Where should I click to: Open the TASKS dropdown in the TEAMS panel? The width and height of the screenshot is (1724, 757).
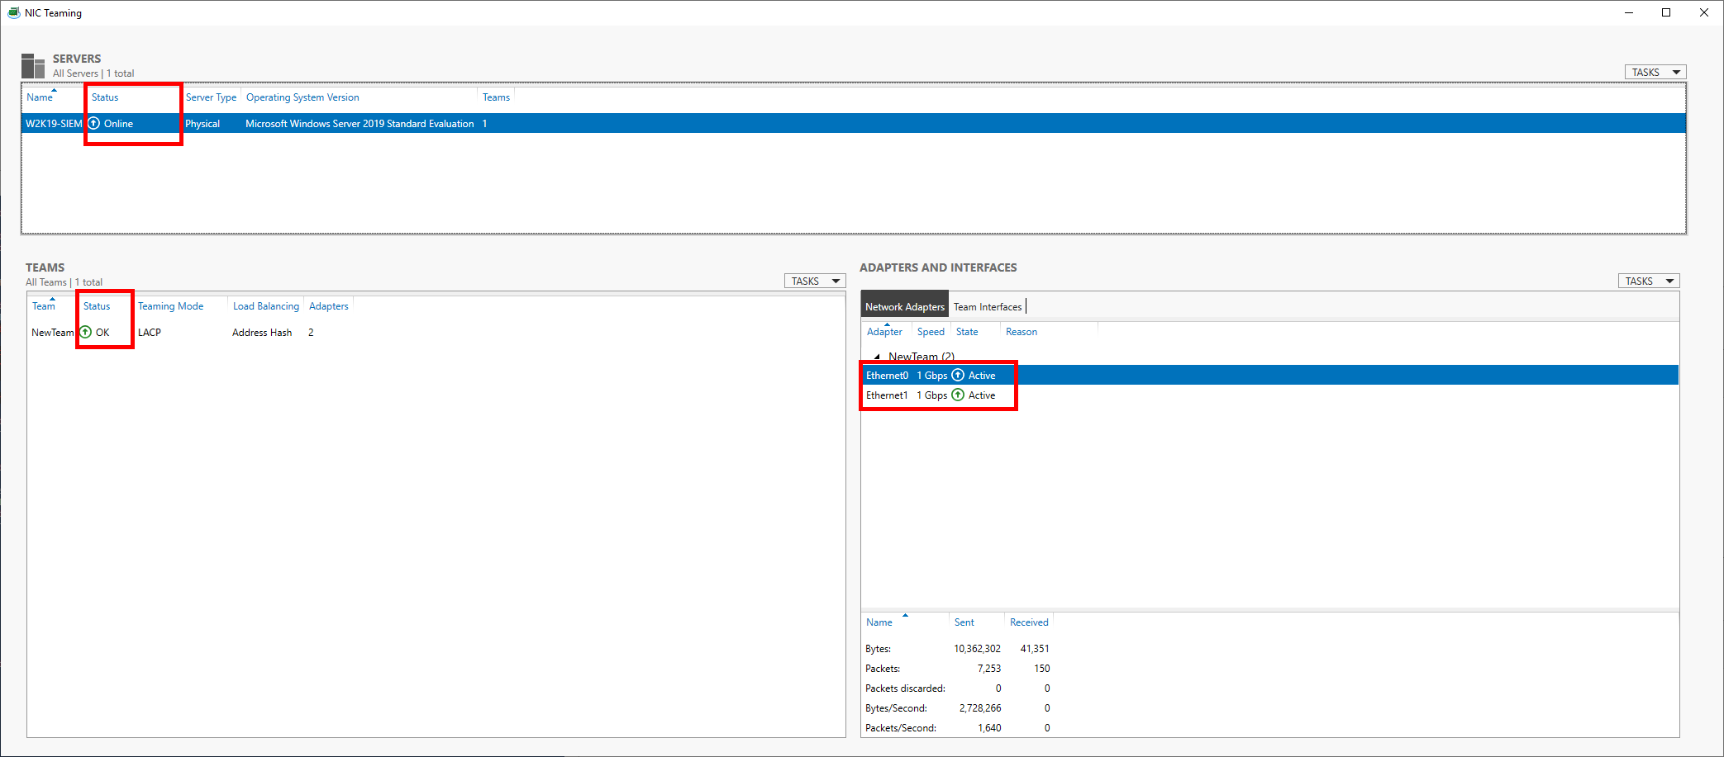click(x=814, y=281)
